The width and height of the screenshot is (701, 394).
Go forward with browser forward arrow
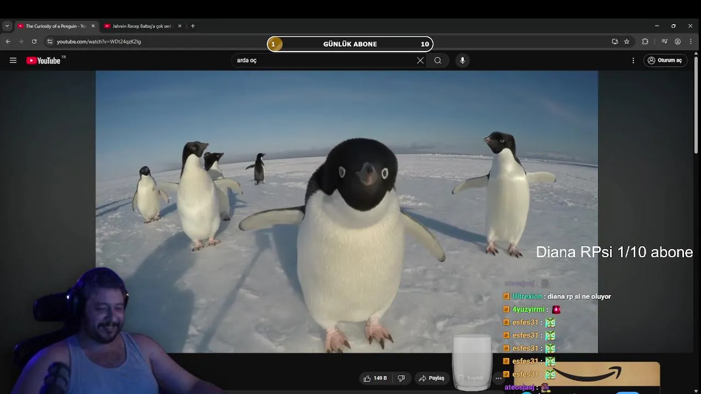[x=21, y=42]
